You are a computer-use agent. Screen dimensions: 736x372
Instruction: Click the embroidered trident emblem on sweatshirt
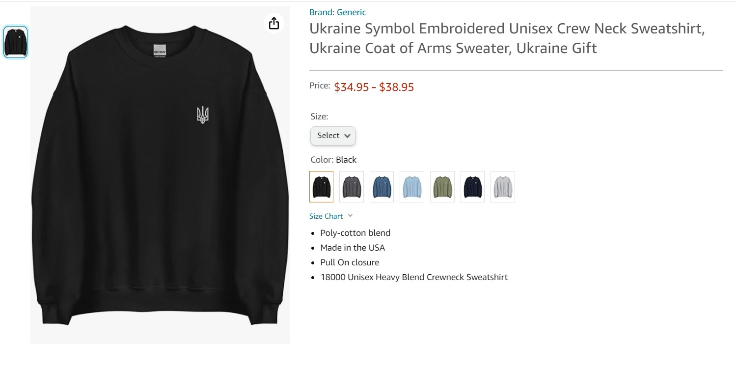tap(202, 115)
